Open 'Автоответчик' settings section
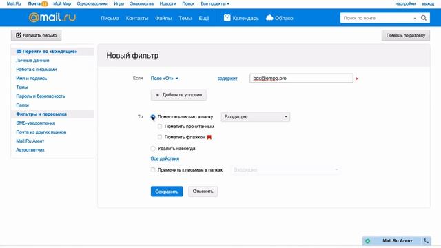Screen dimensions: 441x248 click(x=30, y=150)
